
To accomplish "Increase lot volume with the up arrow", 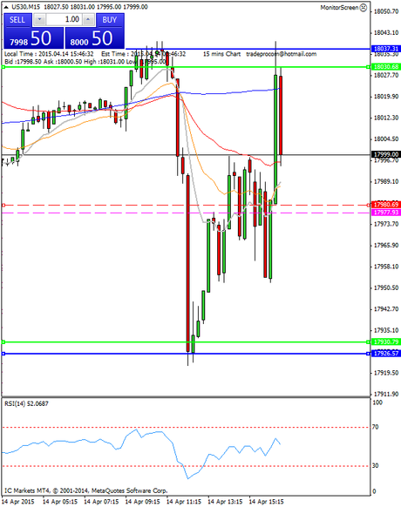I will (88, 20).
